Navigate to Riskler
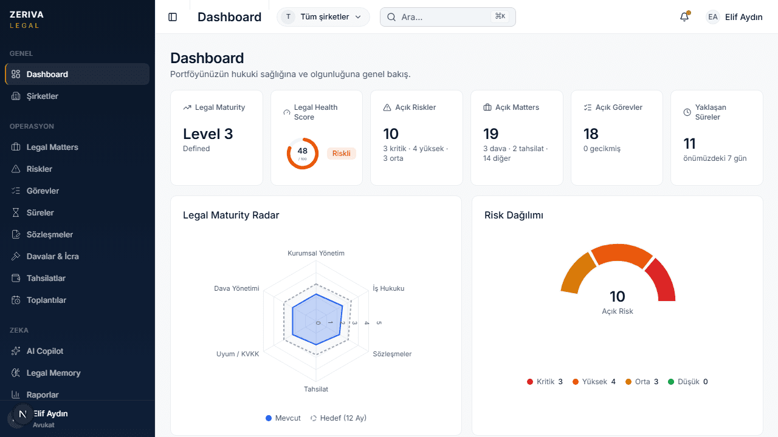 (77, 169)
